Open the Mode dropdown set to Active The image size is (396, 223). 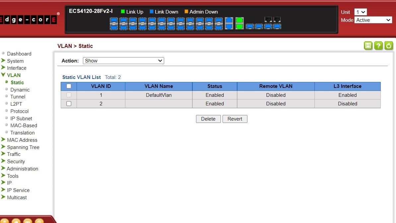(x=373, y=20)
